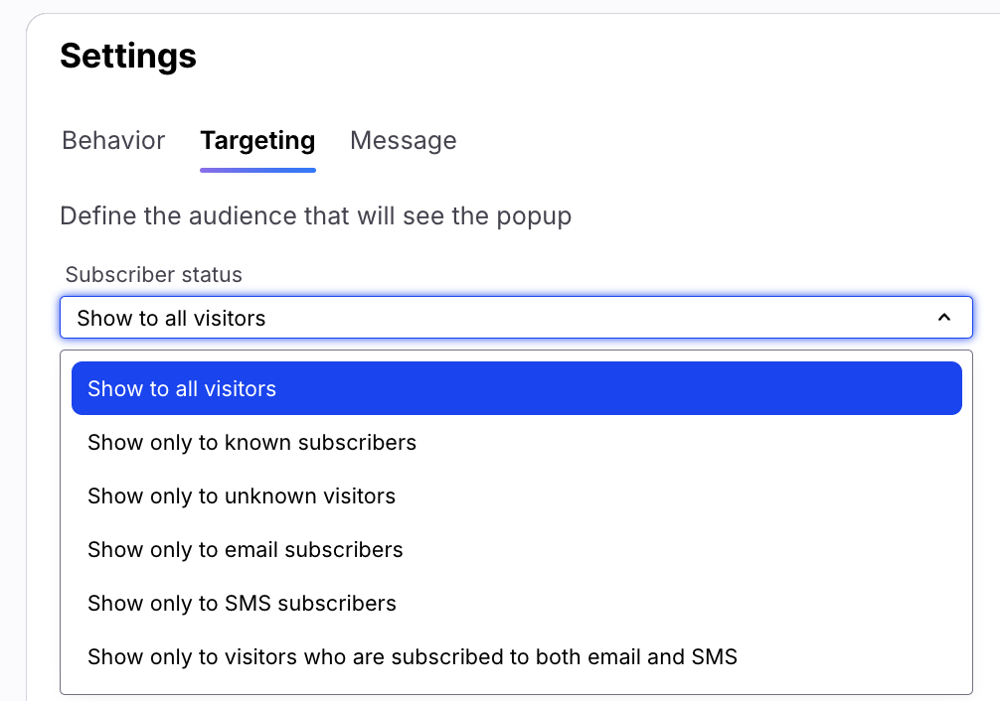1000x701 pixels.
Task: Select "Show only to SMS subscribers"
Action: tap(242, 603)
